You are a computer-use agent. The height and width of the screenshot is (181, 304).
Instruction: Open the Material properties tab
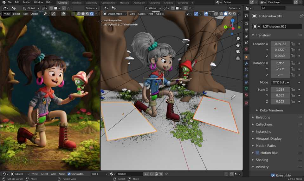(x=246, y=95)
